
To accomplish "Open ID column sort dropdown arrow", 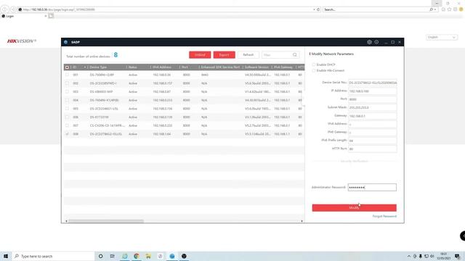I will tap(85, 67).
